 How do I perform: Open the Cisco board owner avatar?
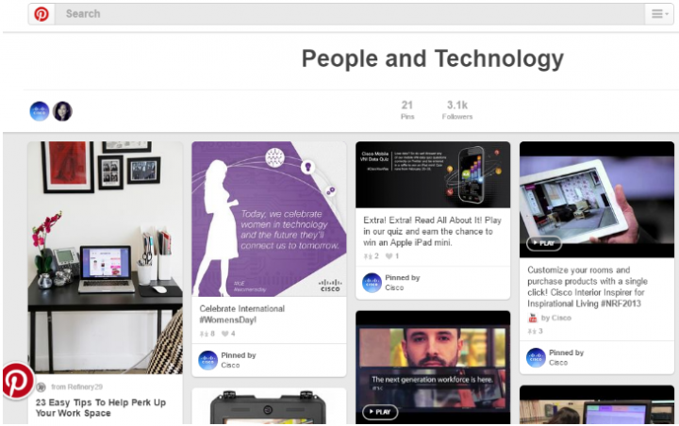tap(40, 111)
